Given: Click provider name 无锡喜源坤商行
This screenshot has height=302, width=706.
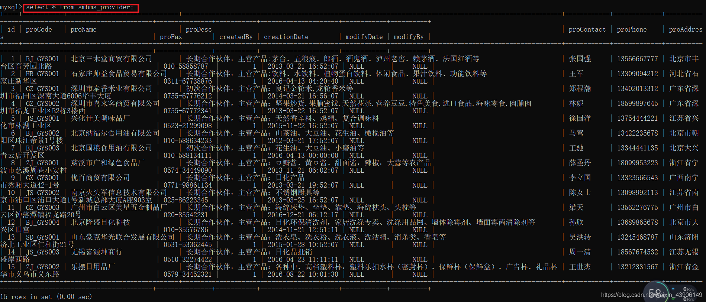Looking at the screenshot, I should click(x=97, y=252).
